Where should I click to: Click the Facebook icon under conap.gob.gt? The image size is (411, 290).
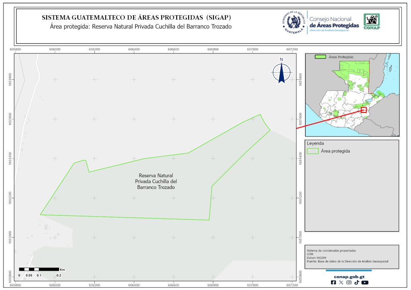(x=333, y=282)
